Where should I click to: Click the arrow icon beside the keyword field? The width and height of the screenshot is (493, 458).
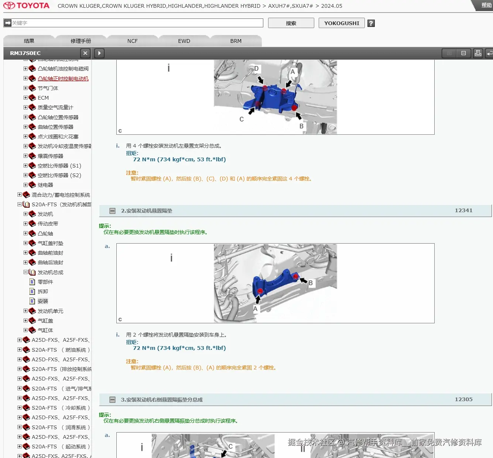[7, 23]
